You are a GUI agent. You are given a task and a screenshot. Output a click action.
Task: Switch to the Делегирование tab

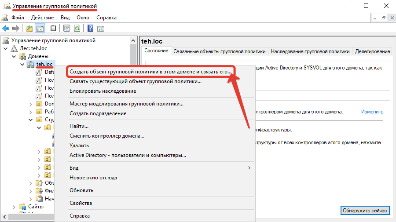pyautogui.click(x=372, y=51)
